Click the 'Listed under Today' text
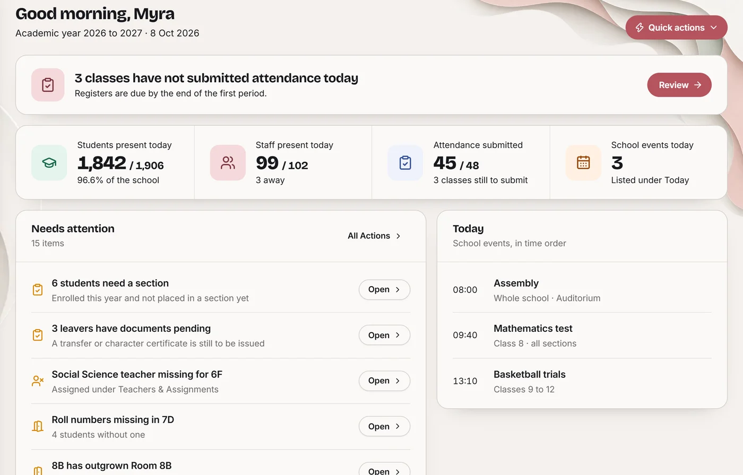The height and width of the screenshot is (475, 743). (650, 180)
